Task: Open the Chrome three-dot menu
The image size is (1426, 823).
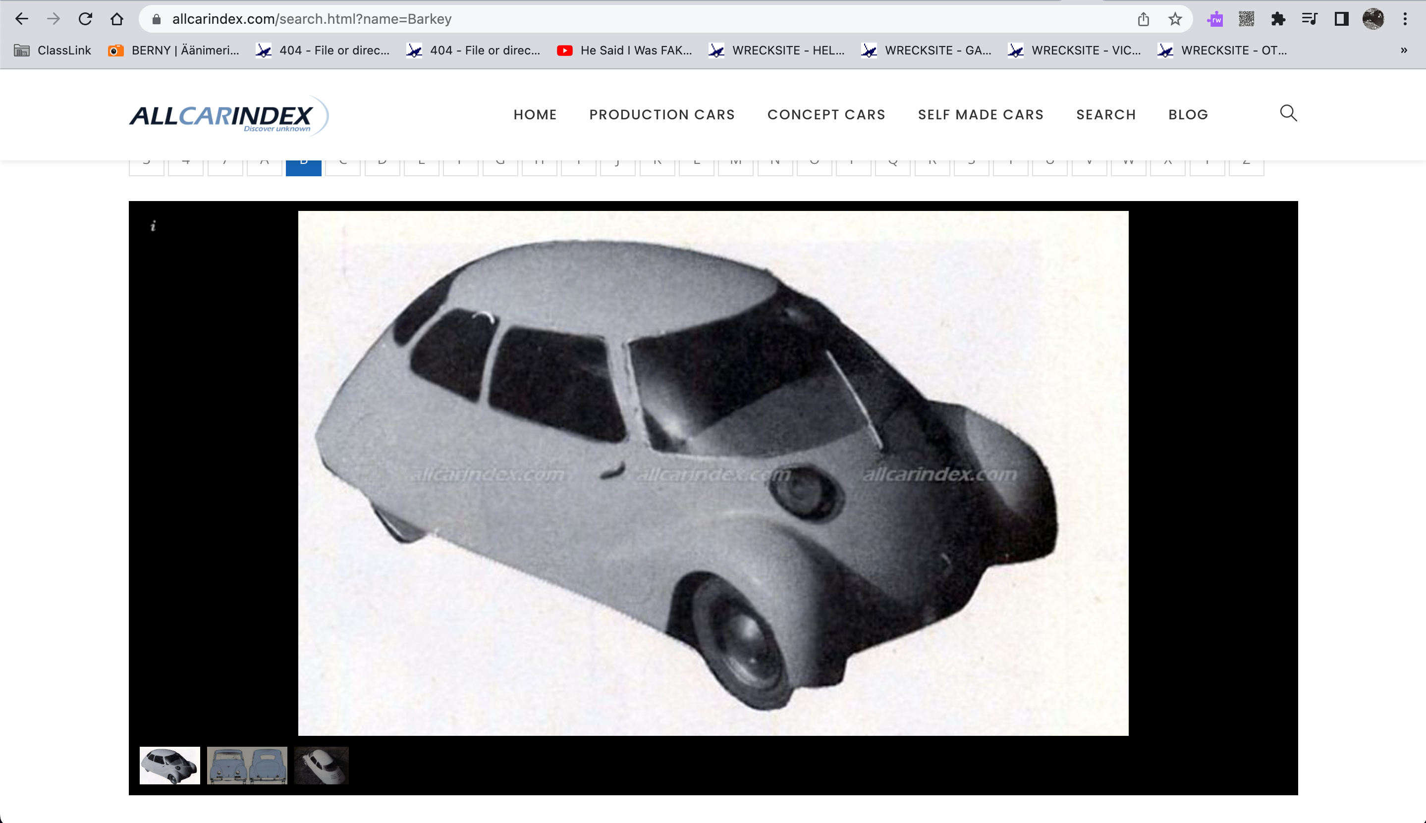Action: pos(1405,19)
